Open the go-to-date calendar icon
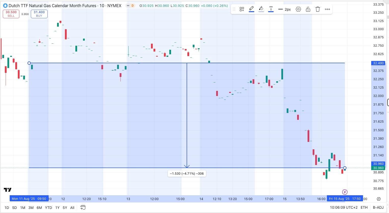This screenshot has width=389, height=213. [x=83, y=207]
